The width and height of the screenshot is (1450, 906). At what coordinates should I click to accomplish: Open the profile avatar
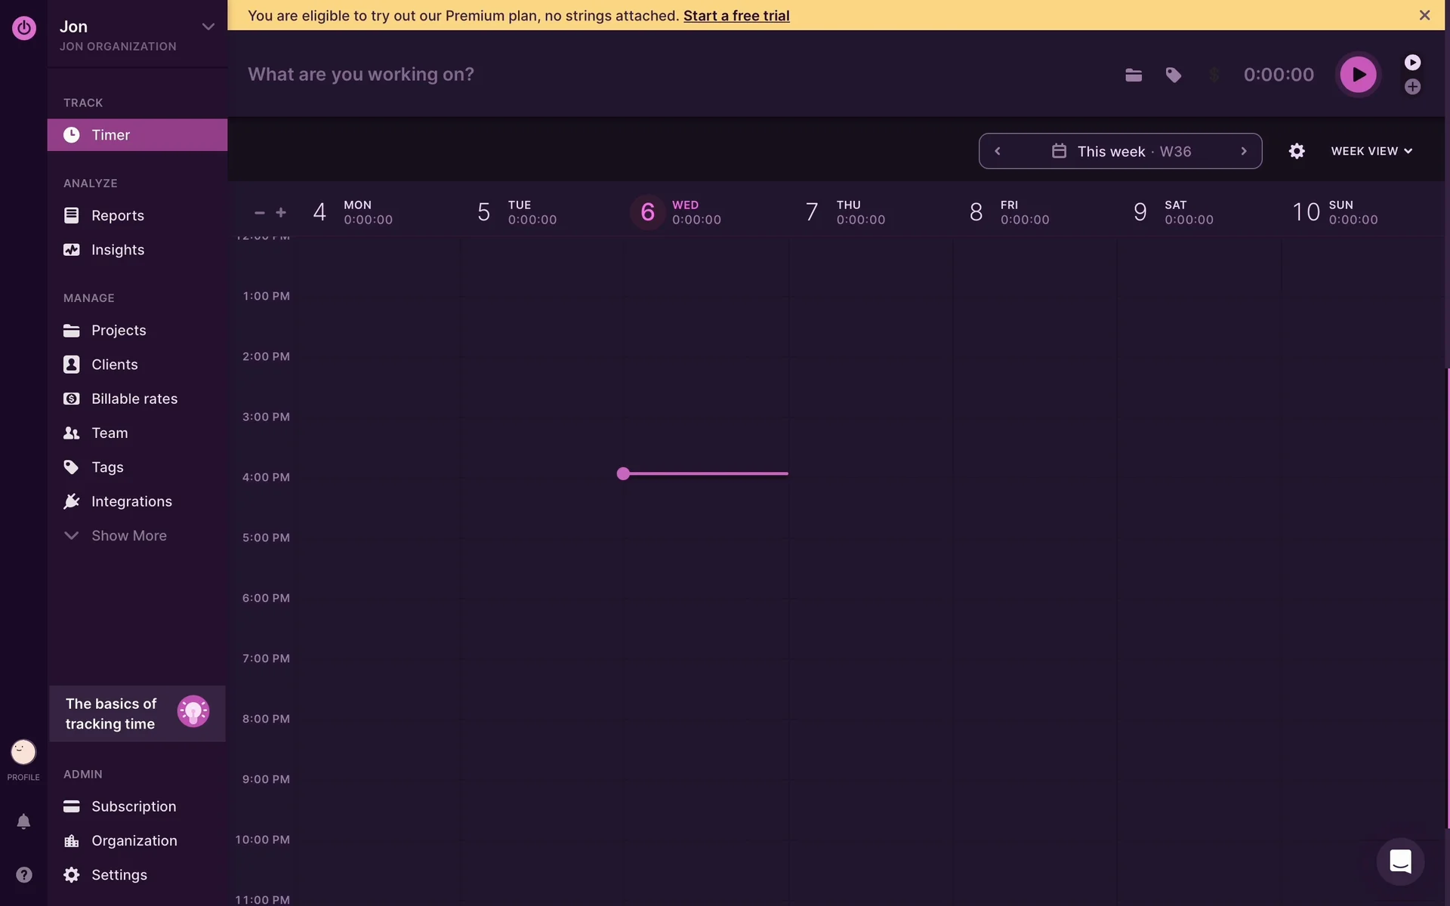23,752
